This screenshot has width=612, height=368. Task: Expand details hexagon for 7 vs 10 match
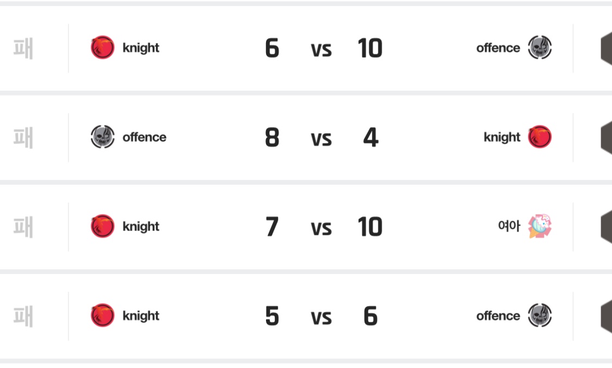[x=605, y=226]
